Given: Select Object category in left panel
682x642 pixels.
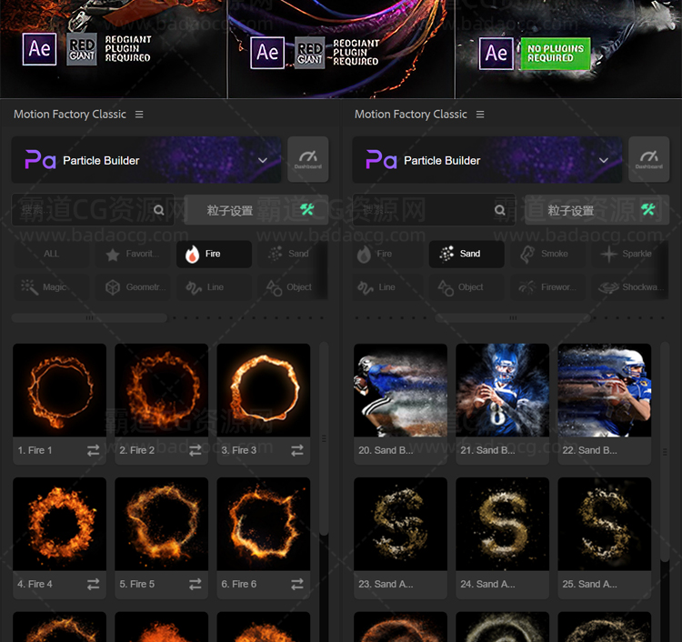Looking at the screenshot, I should 290,287.
